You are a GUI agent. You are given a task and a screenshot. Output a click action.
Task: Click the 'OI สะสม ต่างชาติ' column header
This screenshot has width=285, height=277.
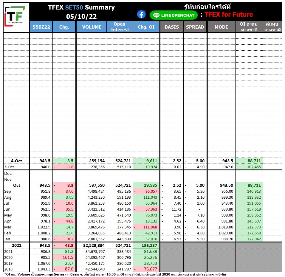tap(249, 27)
